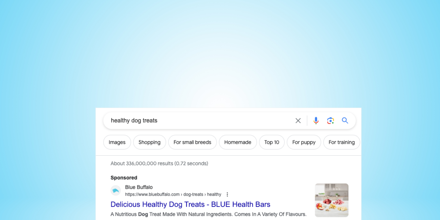Click the blue magnifying glass search icon
The height and width of the screenshot is (220, 440).
[x=345, y=120]
